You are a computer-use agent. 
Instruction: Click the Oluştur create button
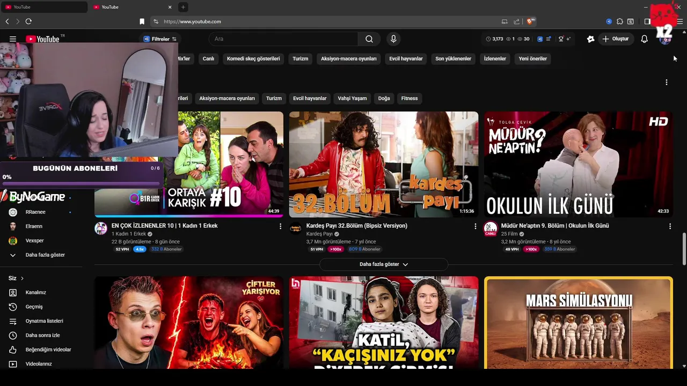616,39
